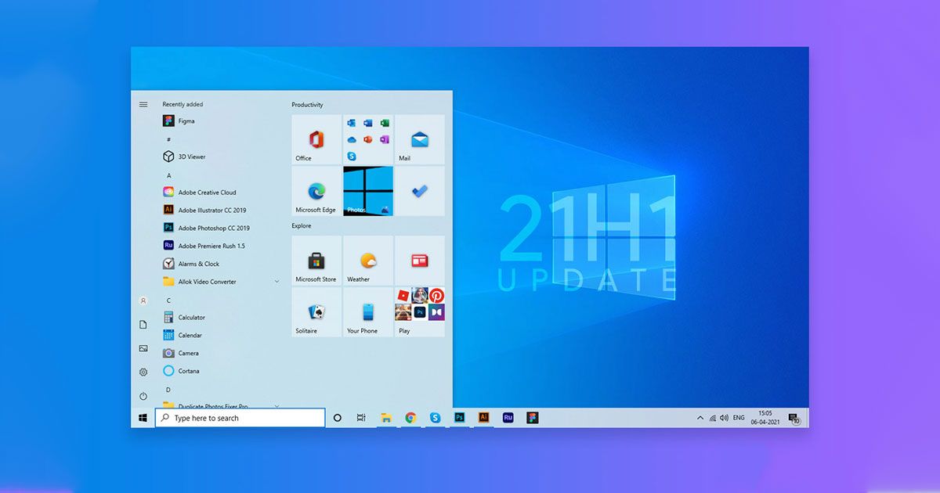Expand the Start menu hamburger navigation
Image resolution: width=940 pixels, height=493 pixels.
coord(143,103)
